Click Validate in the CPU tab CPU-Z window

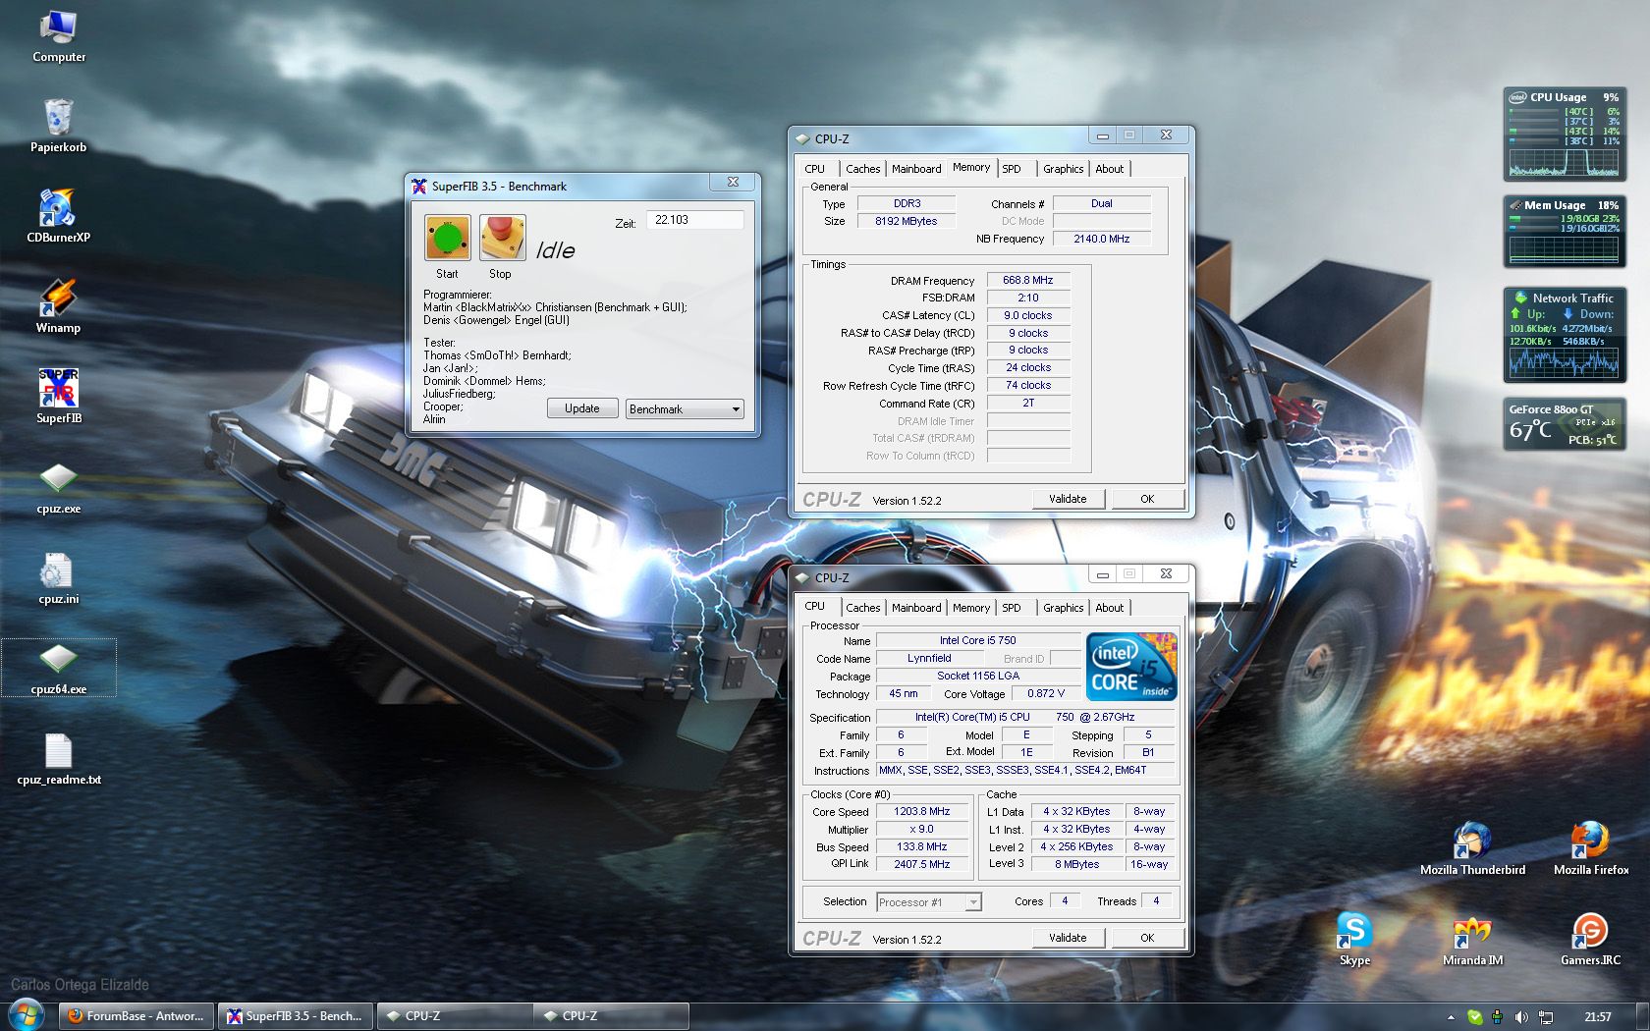click(1068, 938)
